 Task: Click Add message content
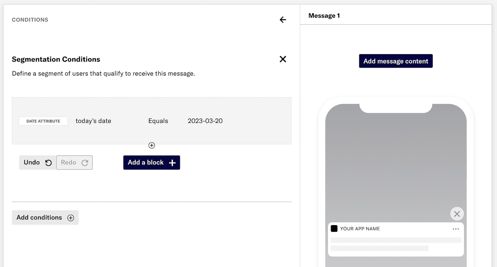[395, 61]
